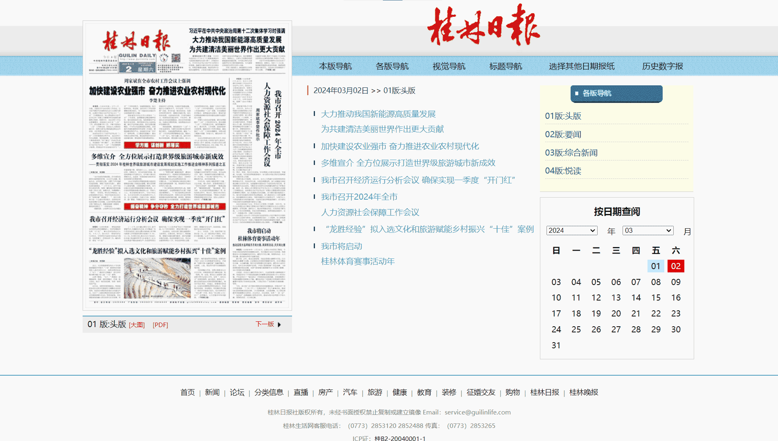
Task: Pick calendar date 15
Action: pos(656,298)
